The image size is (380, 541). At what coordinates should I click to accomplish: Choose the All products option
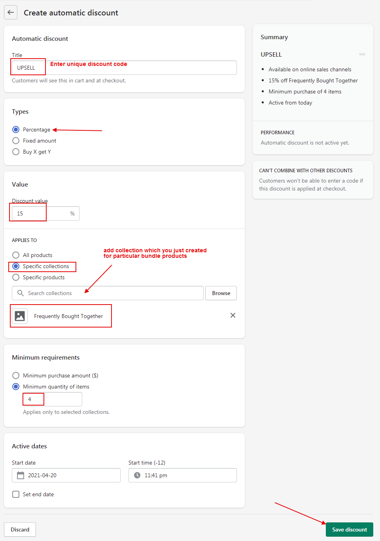tap(16, 255)
